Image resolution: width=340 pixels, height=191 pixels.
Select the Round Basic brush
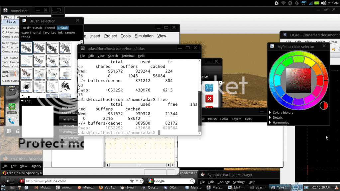point(27,48)
